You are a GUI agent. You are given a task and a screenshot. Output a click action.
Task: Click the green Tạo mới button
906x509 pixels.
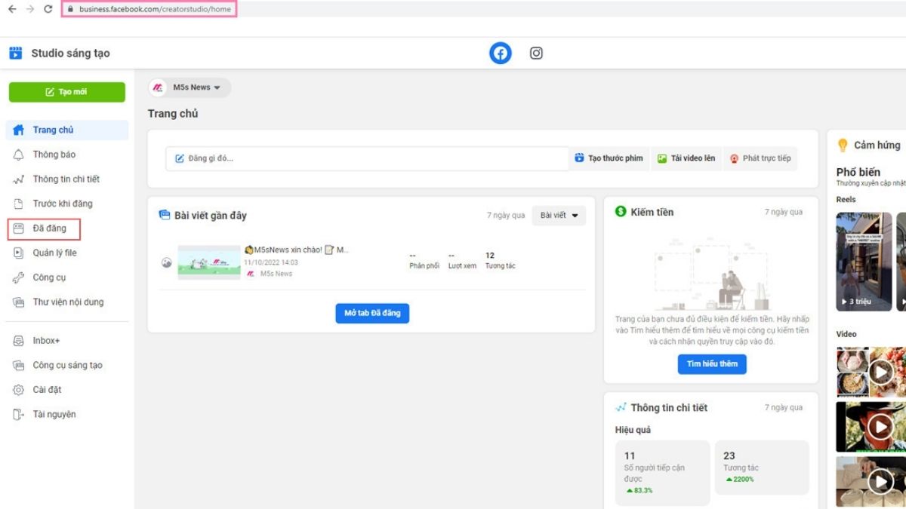(66, 92)
